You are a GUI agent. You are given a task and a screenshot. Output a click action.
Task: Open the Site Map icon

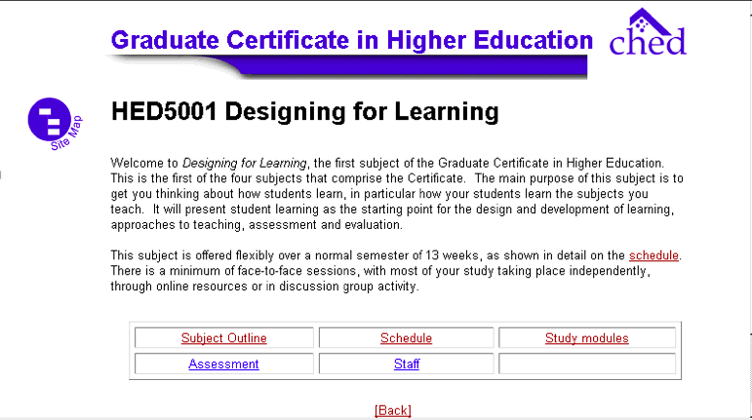(55, 124)
